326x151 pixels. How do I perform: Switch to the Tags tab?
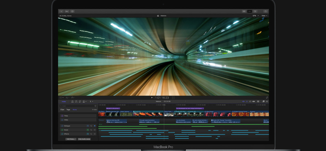pos(68,109)
